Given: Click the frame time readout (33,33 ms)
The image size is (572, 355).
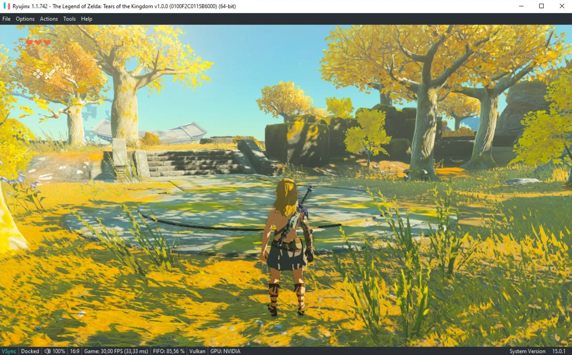Looking at the screenshot, I should [135, 351].
